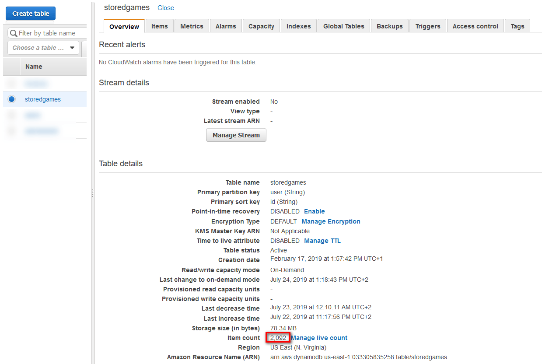
Task: Click the storedgames panel title
Action: coord(127,7)
